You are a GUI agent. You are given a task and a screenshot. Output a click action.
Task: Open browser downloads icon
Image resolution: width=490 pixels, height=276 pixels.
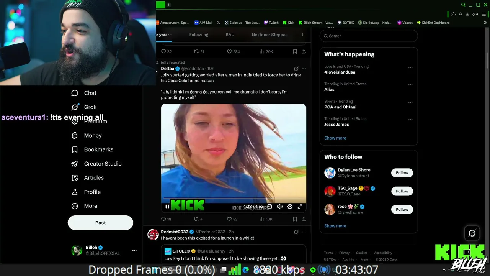coord(467,14)
